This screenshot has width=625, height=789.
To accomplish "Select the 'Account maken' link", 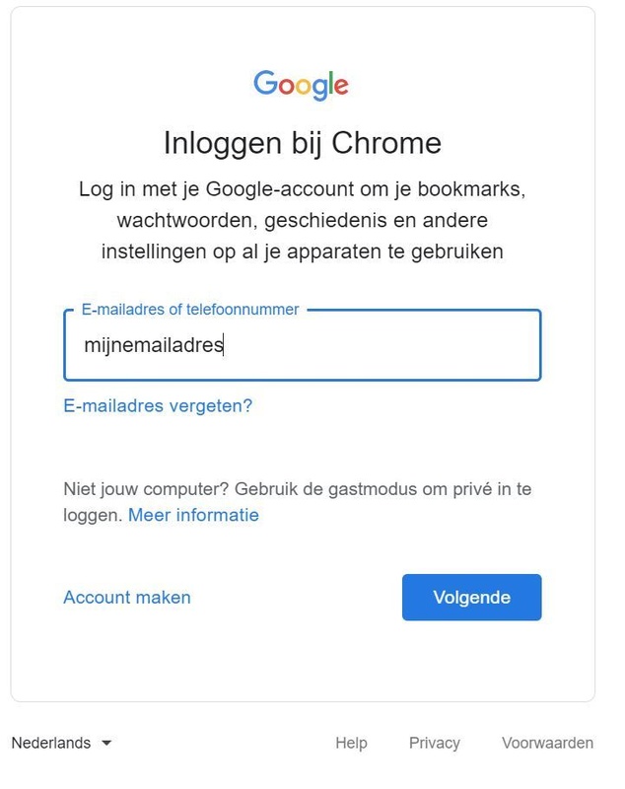I will click(127, 597).
